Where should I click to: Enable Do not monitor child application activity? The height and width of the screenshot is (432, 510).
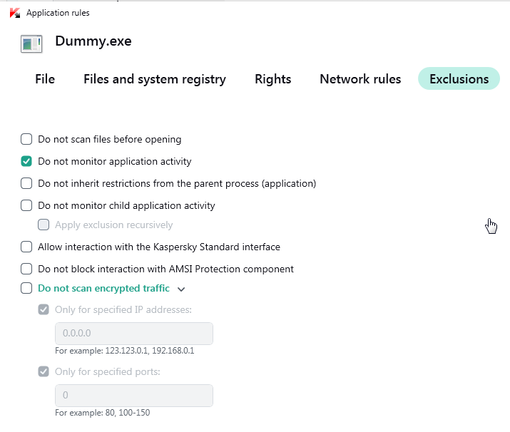tap(26, 205)
